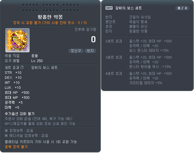
Task: Select the 장신구 category tag
Action: click(x=76, y=51)
